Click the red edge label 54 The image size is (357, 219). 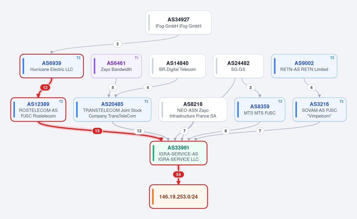(178, 174)
